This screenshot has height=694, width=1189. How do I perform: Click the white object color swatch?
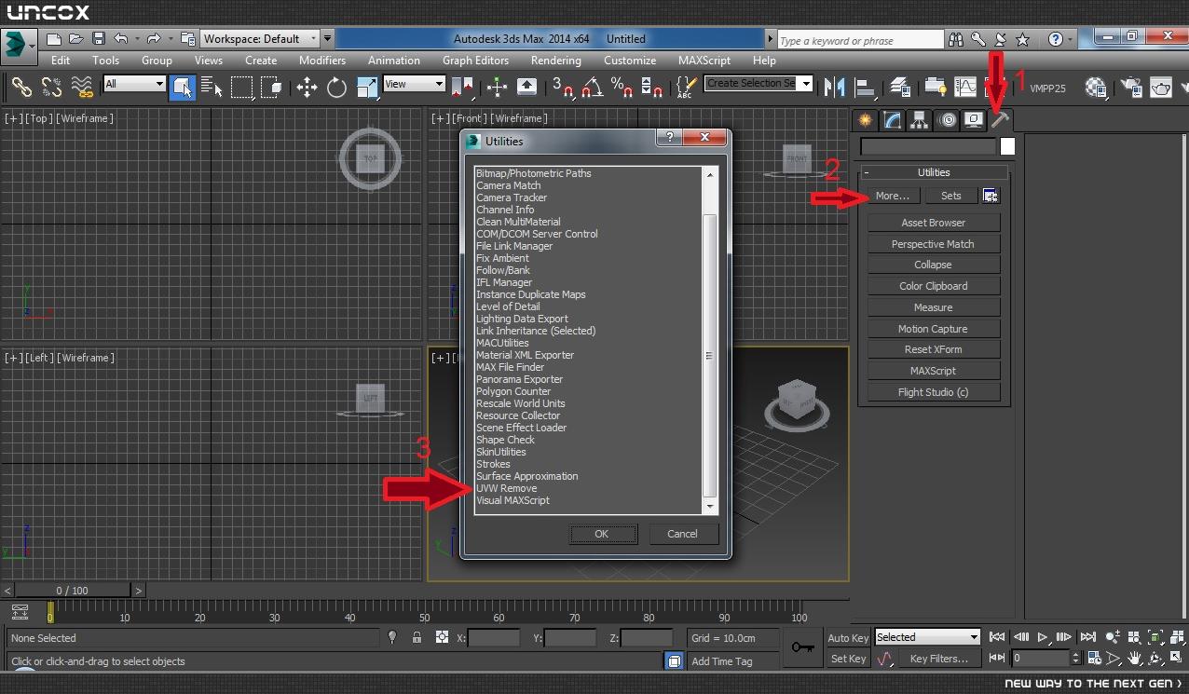pos(1007,146)
